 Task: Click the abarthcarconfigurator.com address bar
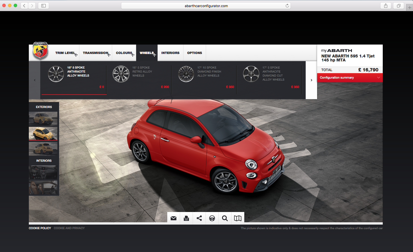[206, 6]
